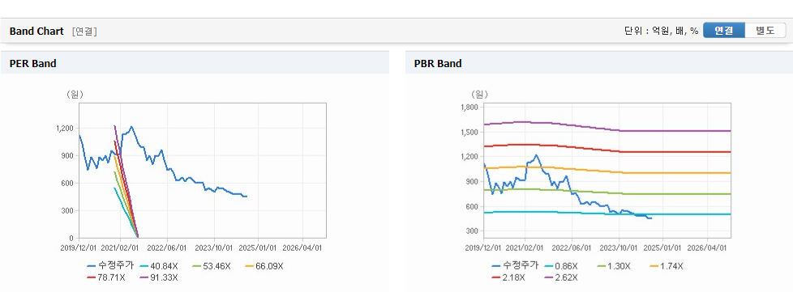793x292 pixels.
Task: Switch to the 별도 view
Action: [x=765, y=30]
